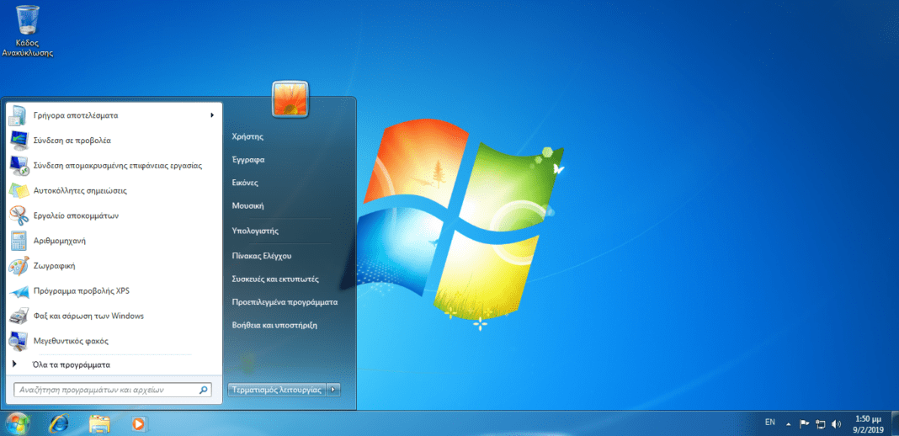Screen dimensions: 899x436
Task: Click the Magnifier icon
Action: pos(19,341)
